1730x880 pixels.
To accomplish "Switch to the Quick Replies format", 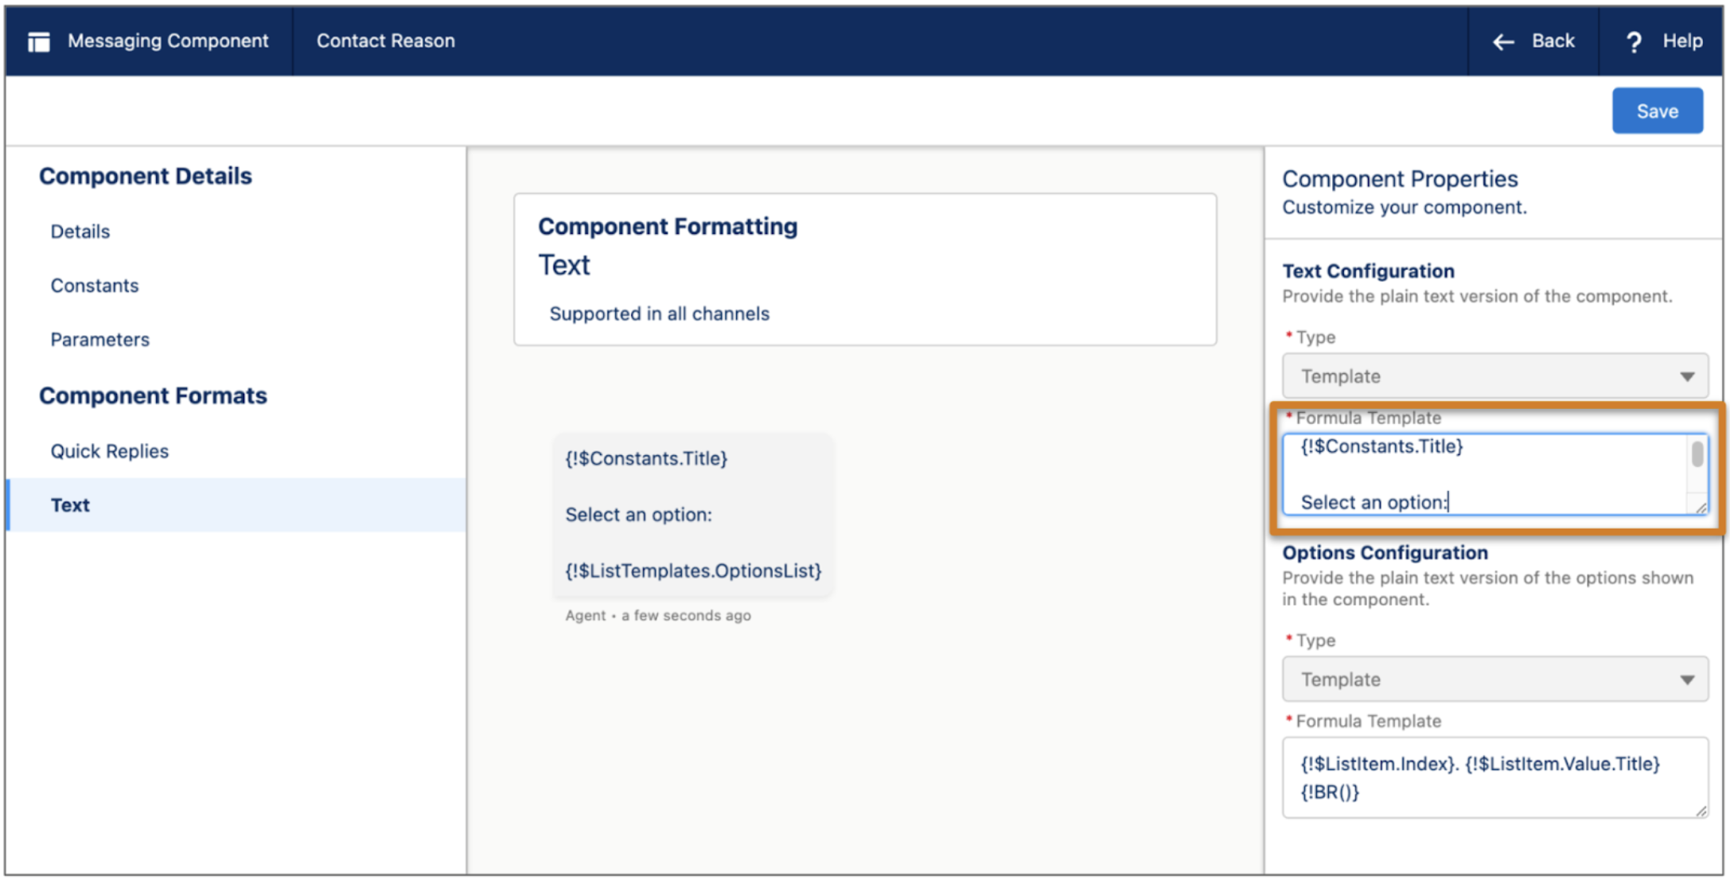I will (x=109, y=450).
